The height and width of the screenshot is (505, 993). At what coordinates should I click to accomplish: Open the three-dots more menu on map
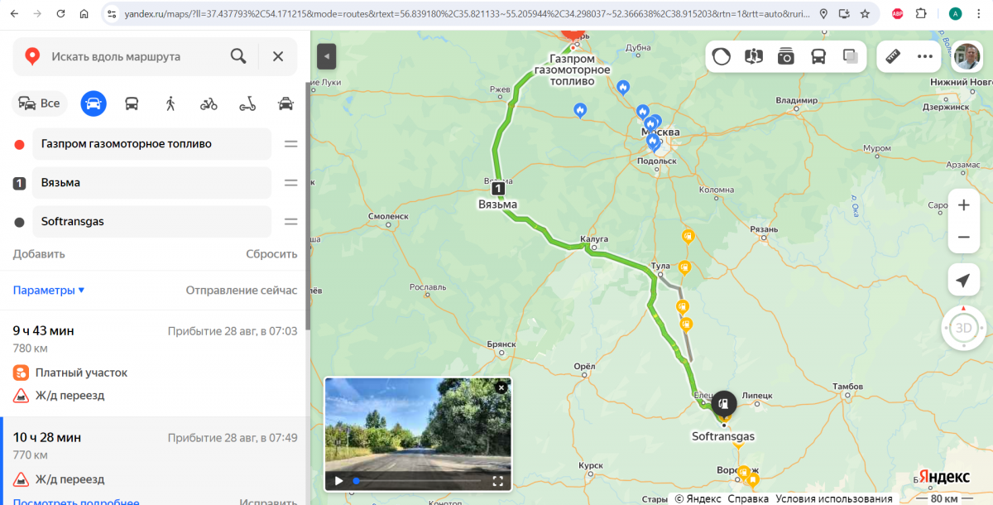click(x=925, y=56)
